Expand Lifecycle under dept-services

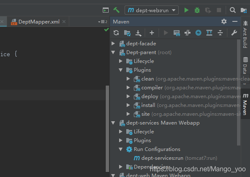point(121,132)
